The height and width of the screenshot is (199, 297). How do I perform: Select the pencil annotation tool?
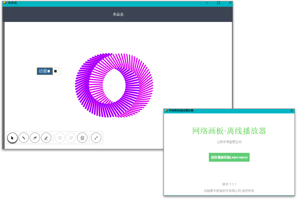(46, 138)
